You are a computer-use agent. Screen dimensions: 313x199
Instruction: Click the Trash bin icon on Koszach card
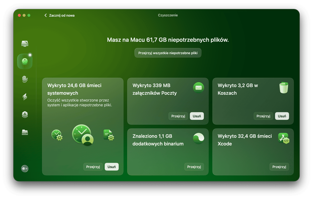point(283,88)
